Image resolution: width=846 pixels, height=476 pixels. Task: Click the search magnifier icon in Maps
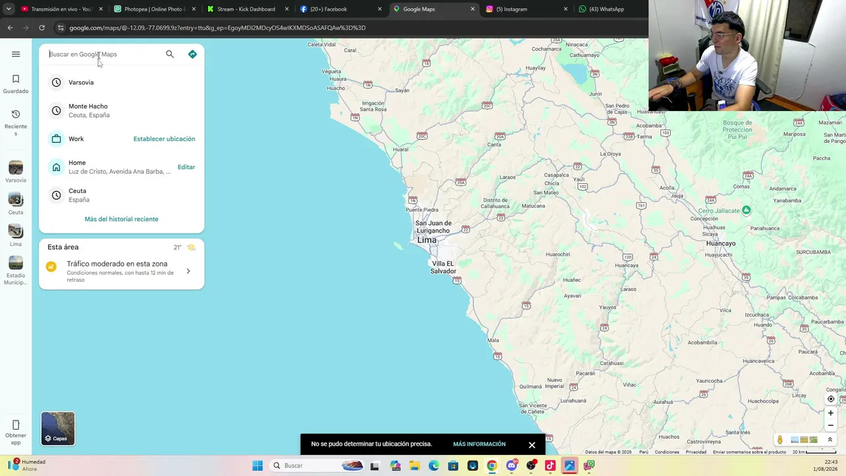click(170, 54)
